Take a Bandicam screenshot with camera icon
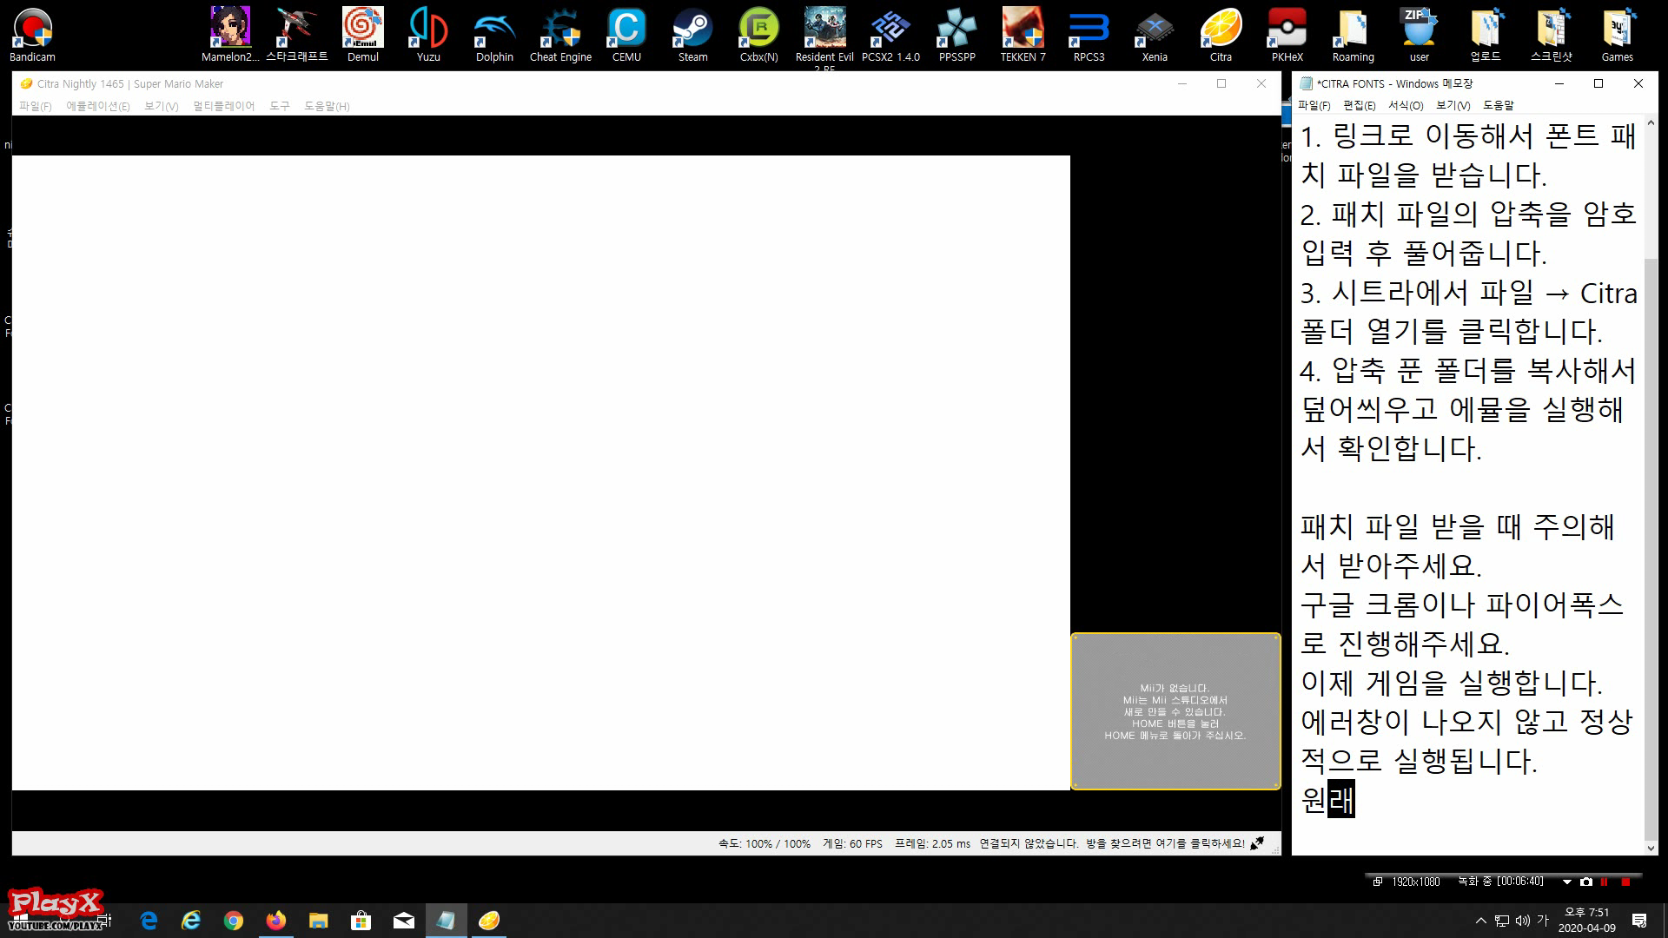Screen dimensions: 1668x938 [x=1586, y=882]
